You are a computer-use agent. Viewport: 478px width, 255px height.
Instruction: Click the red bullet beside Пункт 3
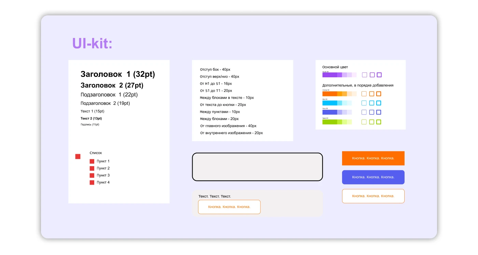(x=92, y=175)
